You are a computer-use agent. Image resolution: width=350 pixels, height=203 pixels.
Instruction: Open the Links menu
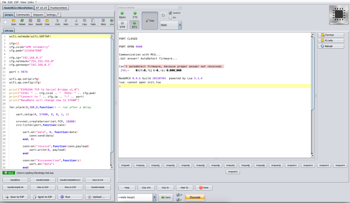[x=30, y=2]
